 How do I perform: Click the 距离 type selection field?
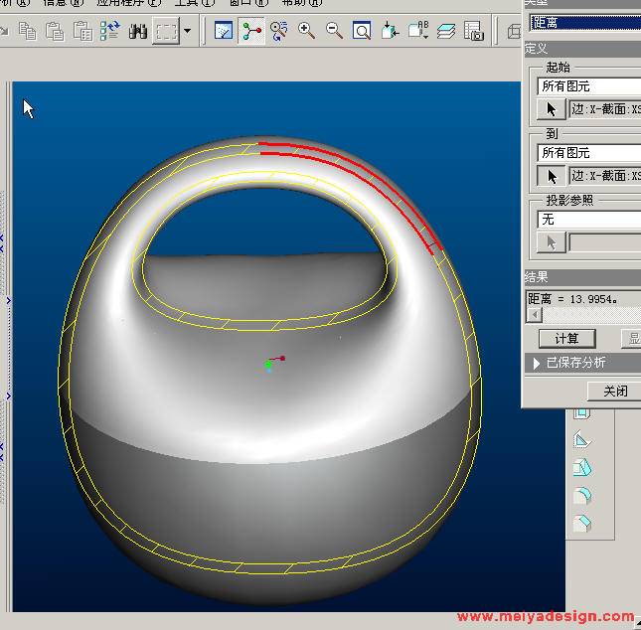[584, 23]
